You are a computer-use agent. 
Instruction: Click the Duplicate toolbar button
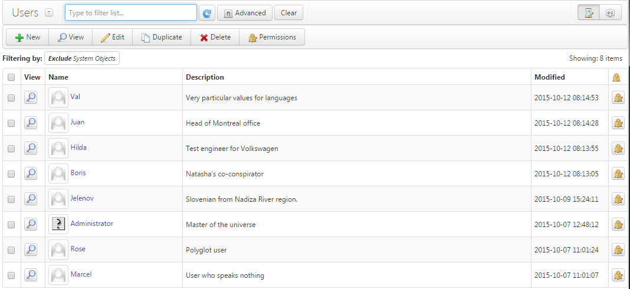click(162, 37)
